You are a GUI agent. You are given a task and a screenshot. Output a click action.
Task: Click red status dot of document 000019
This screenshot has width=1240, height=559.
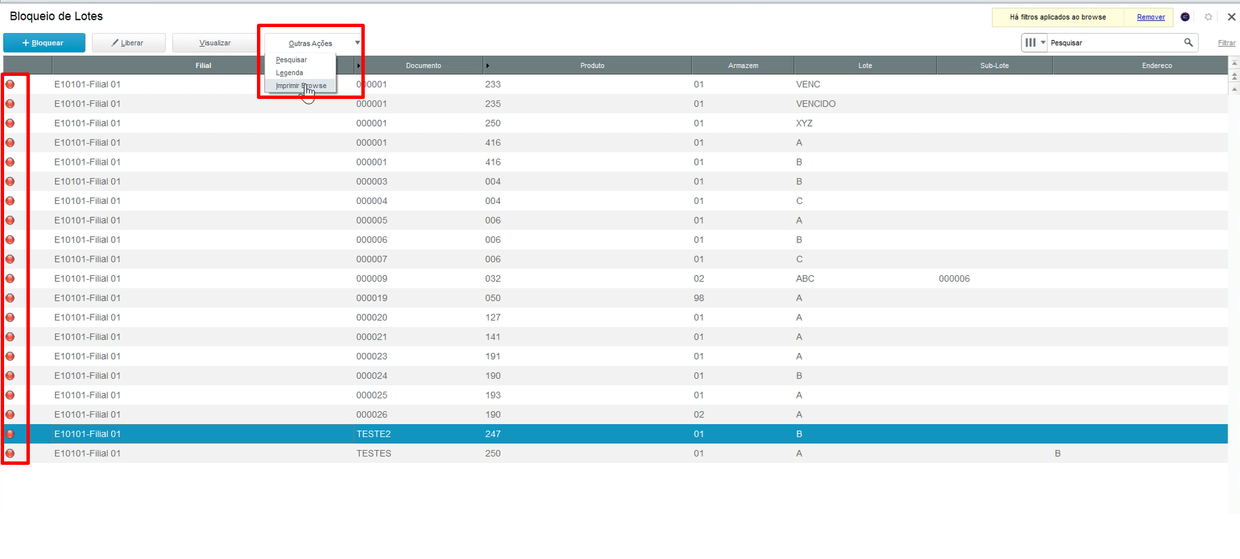tap(10, 298)
